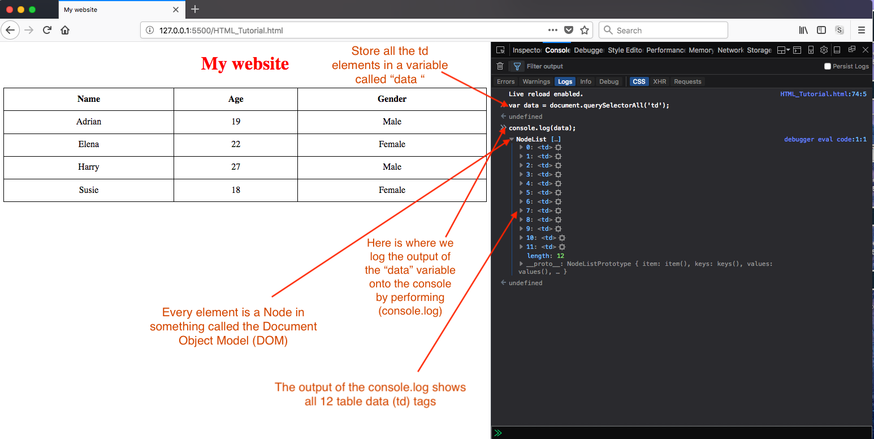Open the Storage tab
The width and height of the screenshot is (874, 439).
759,50
